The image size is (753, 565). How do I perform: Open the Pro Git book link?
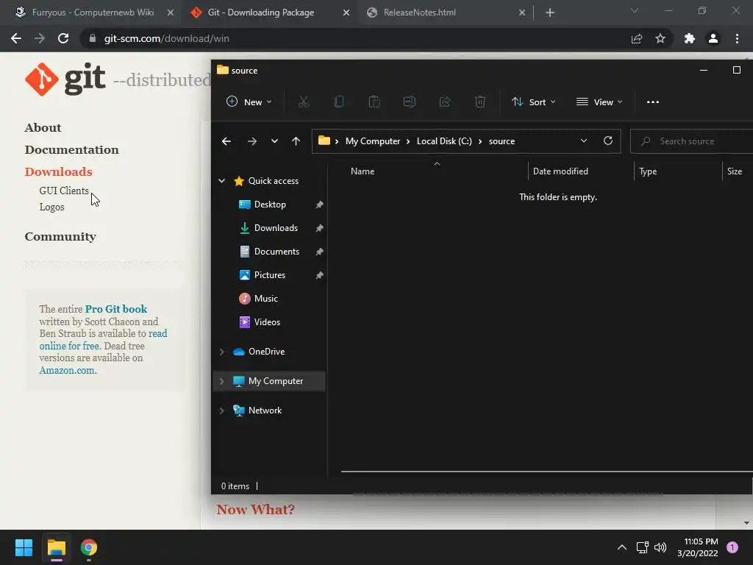click(x=115, y=309)
